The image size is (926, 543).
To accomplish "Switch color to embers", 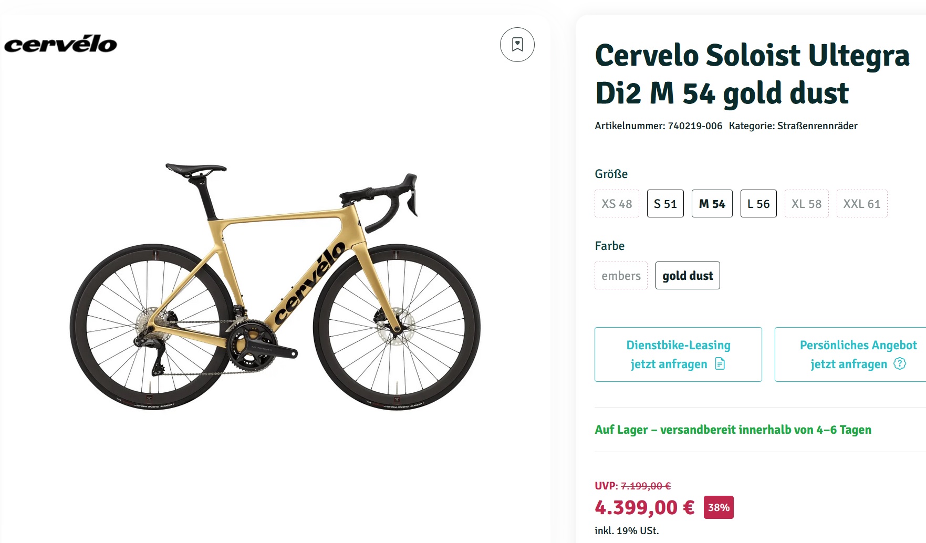I will click(621, 276).
